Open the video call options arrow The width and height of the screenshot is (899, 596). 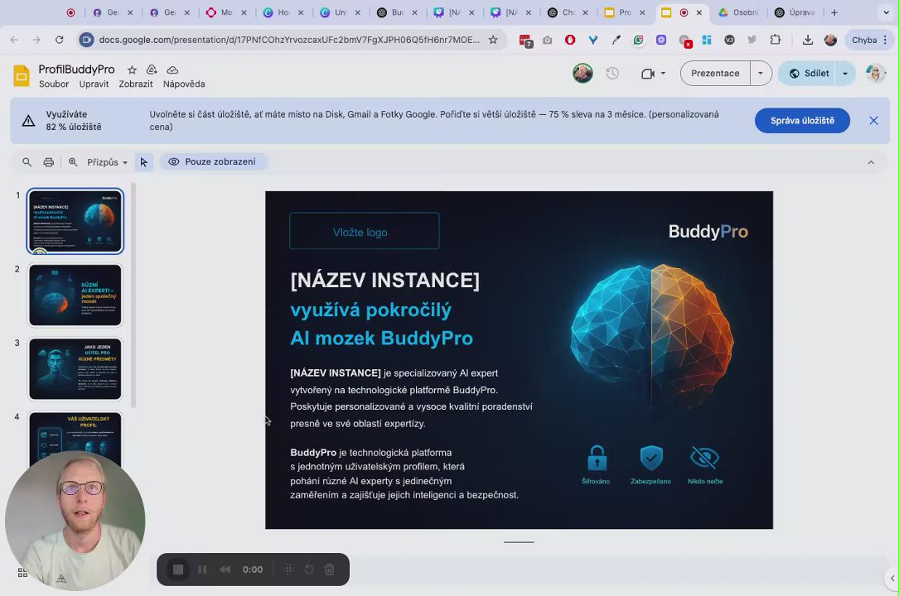click(x=664, y=74)
